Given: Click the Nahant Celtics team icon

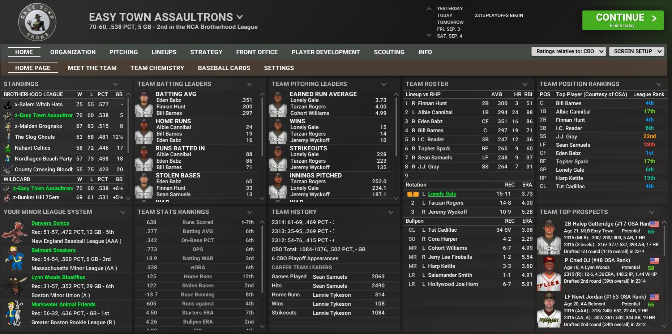Looking at the screenshot, I should 8,148.
